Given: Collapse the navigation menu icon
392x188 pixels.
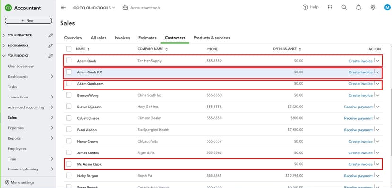Looking at the screenshot, I should click(63, 8).
